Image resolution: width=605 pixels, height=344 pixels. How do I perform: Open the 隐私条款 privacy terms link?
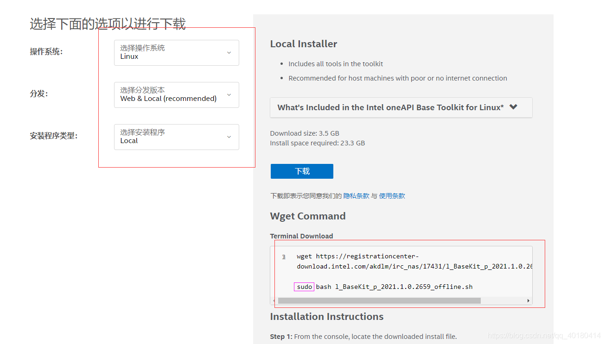(356, 196)
